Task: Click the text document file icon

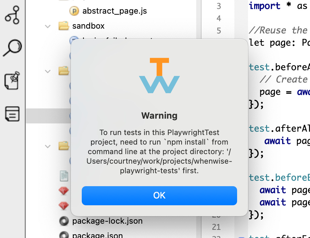Action: (64, 176)
